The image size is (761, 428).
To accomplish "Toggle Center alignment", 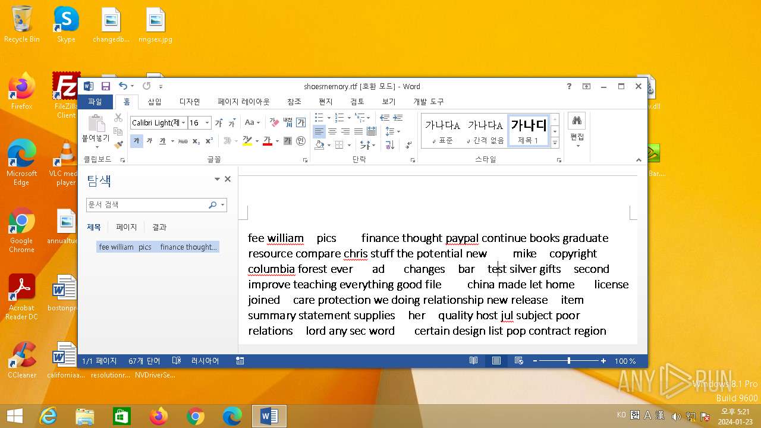I will click(x=332, y=131).
